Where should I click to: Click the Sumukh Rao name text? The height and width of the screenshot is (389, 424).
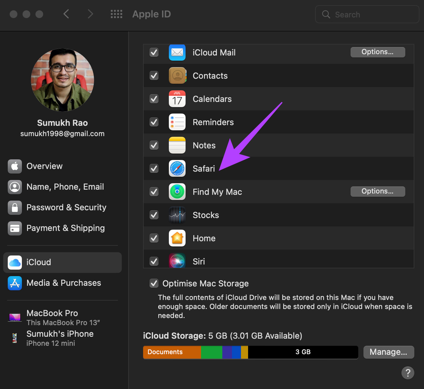[x=63, y=123]
